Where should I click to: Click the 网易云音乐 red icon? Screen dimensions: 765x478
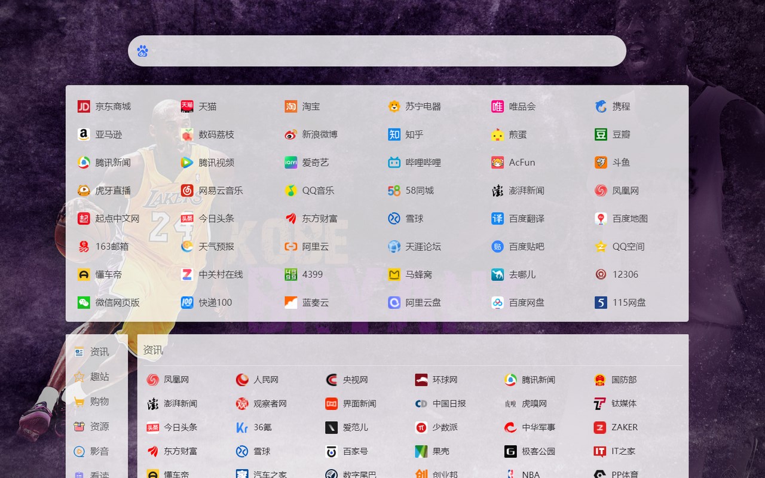point(187,191)
